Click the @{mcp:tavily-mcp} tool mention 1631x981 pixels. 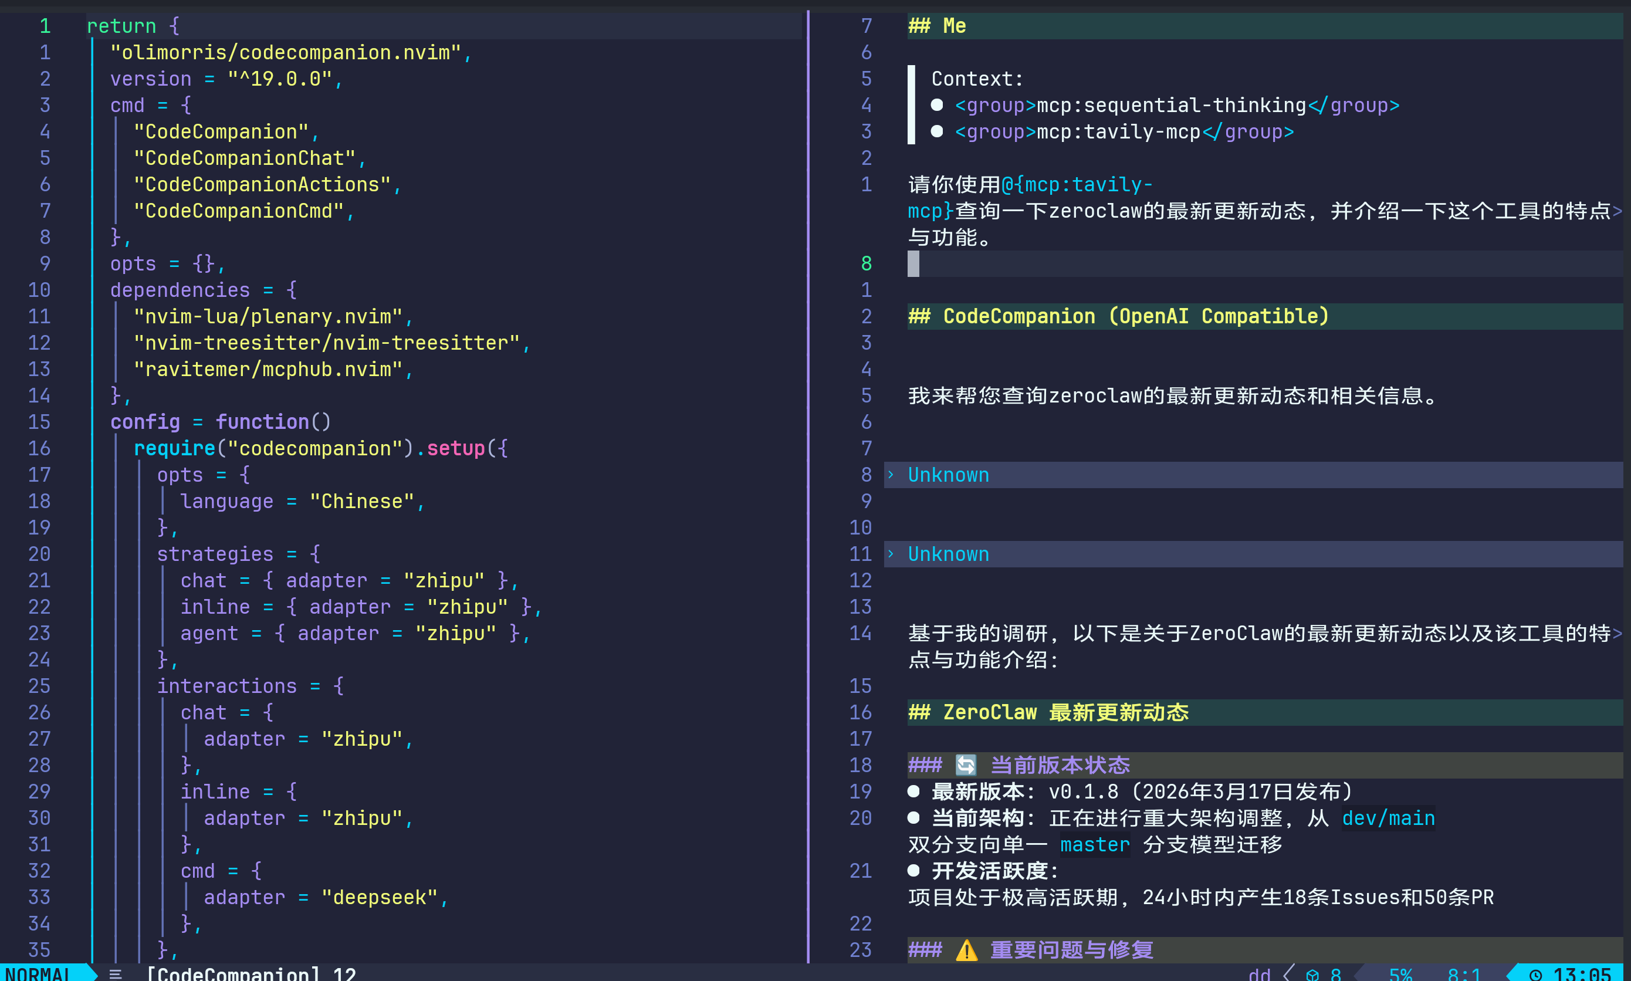click(x=1077, y=184)
